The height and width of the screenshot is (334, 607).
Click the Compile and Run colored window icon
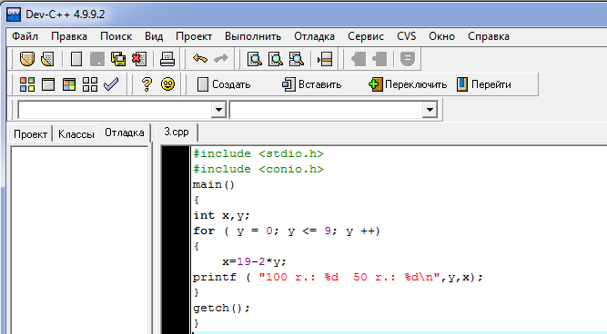pos(69,84)
